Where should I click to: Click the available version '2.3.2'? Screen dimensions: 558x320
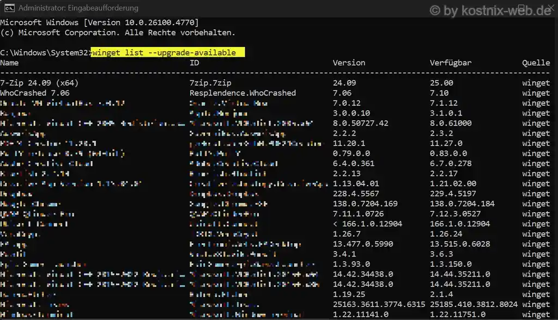coord(441,133)
